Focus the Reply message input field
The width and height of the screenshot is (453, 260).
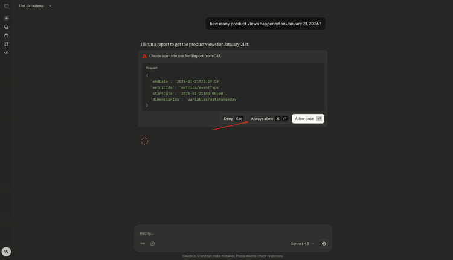pyautogui.click(x=233, y=233)
